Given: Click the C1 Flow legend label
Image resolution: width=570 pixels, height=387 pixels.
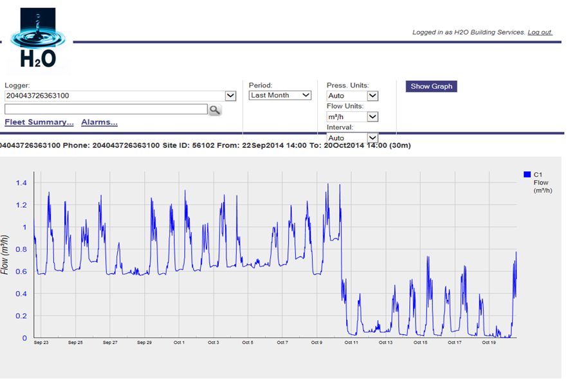Looking at the screenshot, I should click(x=543, y=183).
